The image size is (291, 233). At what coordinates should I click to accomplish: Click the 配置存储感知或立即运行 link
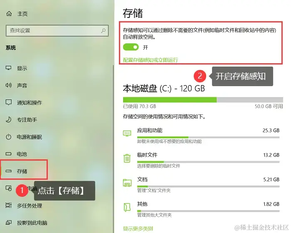coord(150,60)
